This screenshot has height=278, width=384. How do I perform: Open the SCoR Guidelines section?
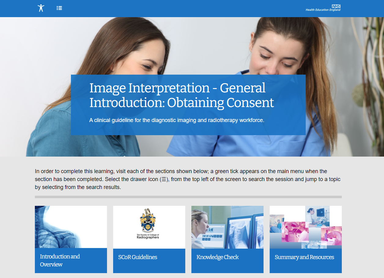(x=138, y=257)
